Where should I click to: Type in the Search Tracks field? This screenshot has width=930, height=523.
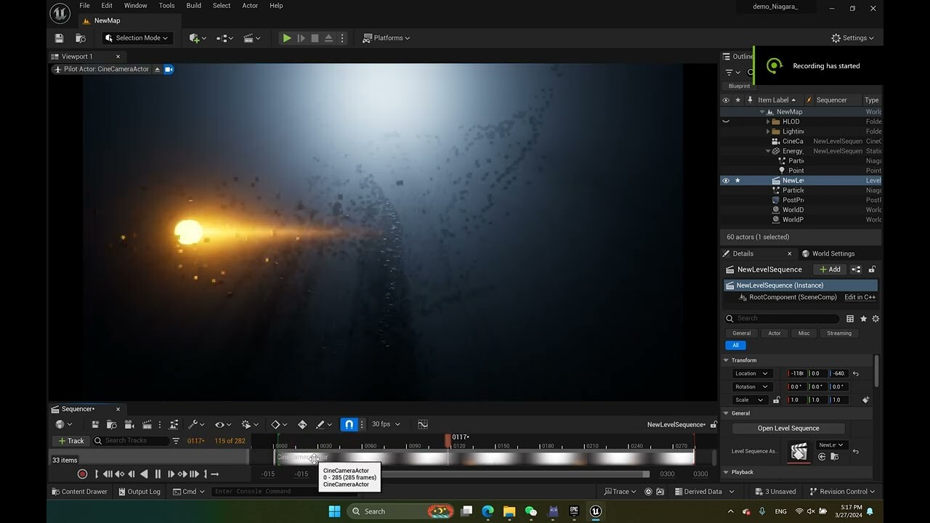tap(131, 441)
